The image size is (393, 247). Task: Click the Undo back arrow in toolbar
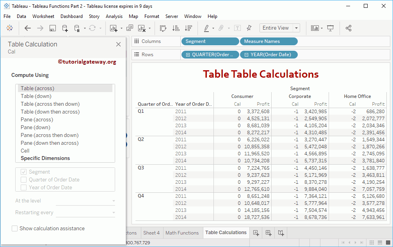coord(28,28)
